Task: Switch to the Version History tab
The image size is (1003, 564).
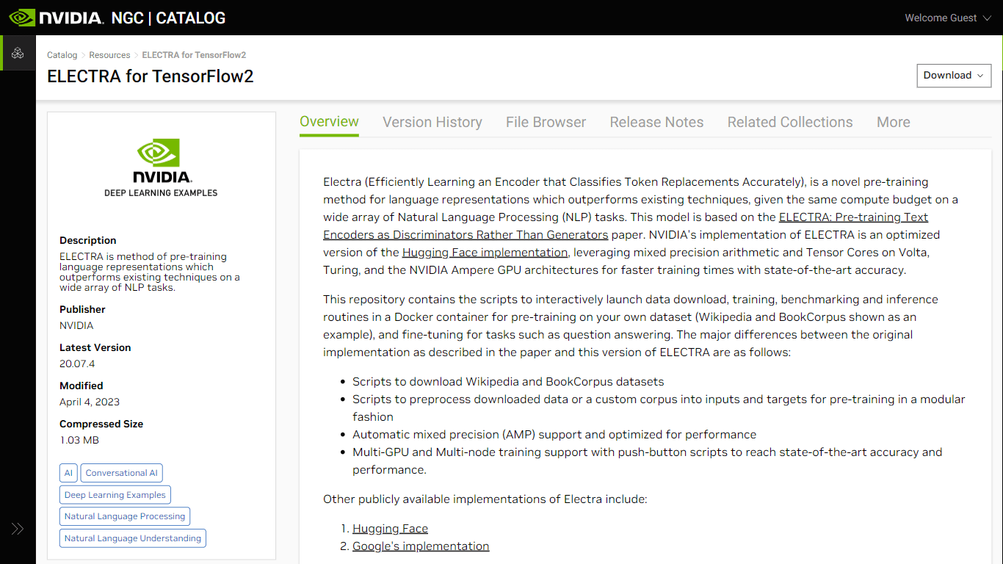Action: [432, 122]
